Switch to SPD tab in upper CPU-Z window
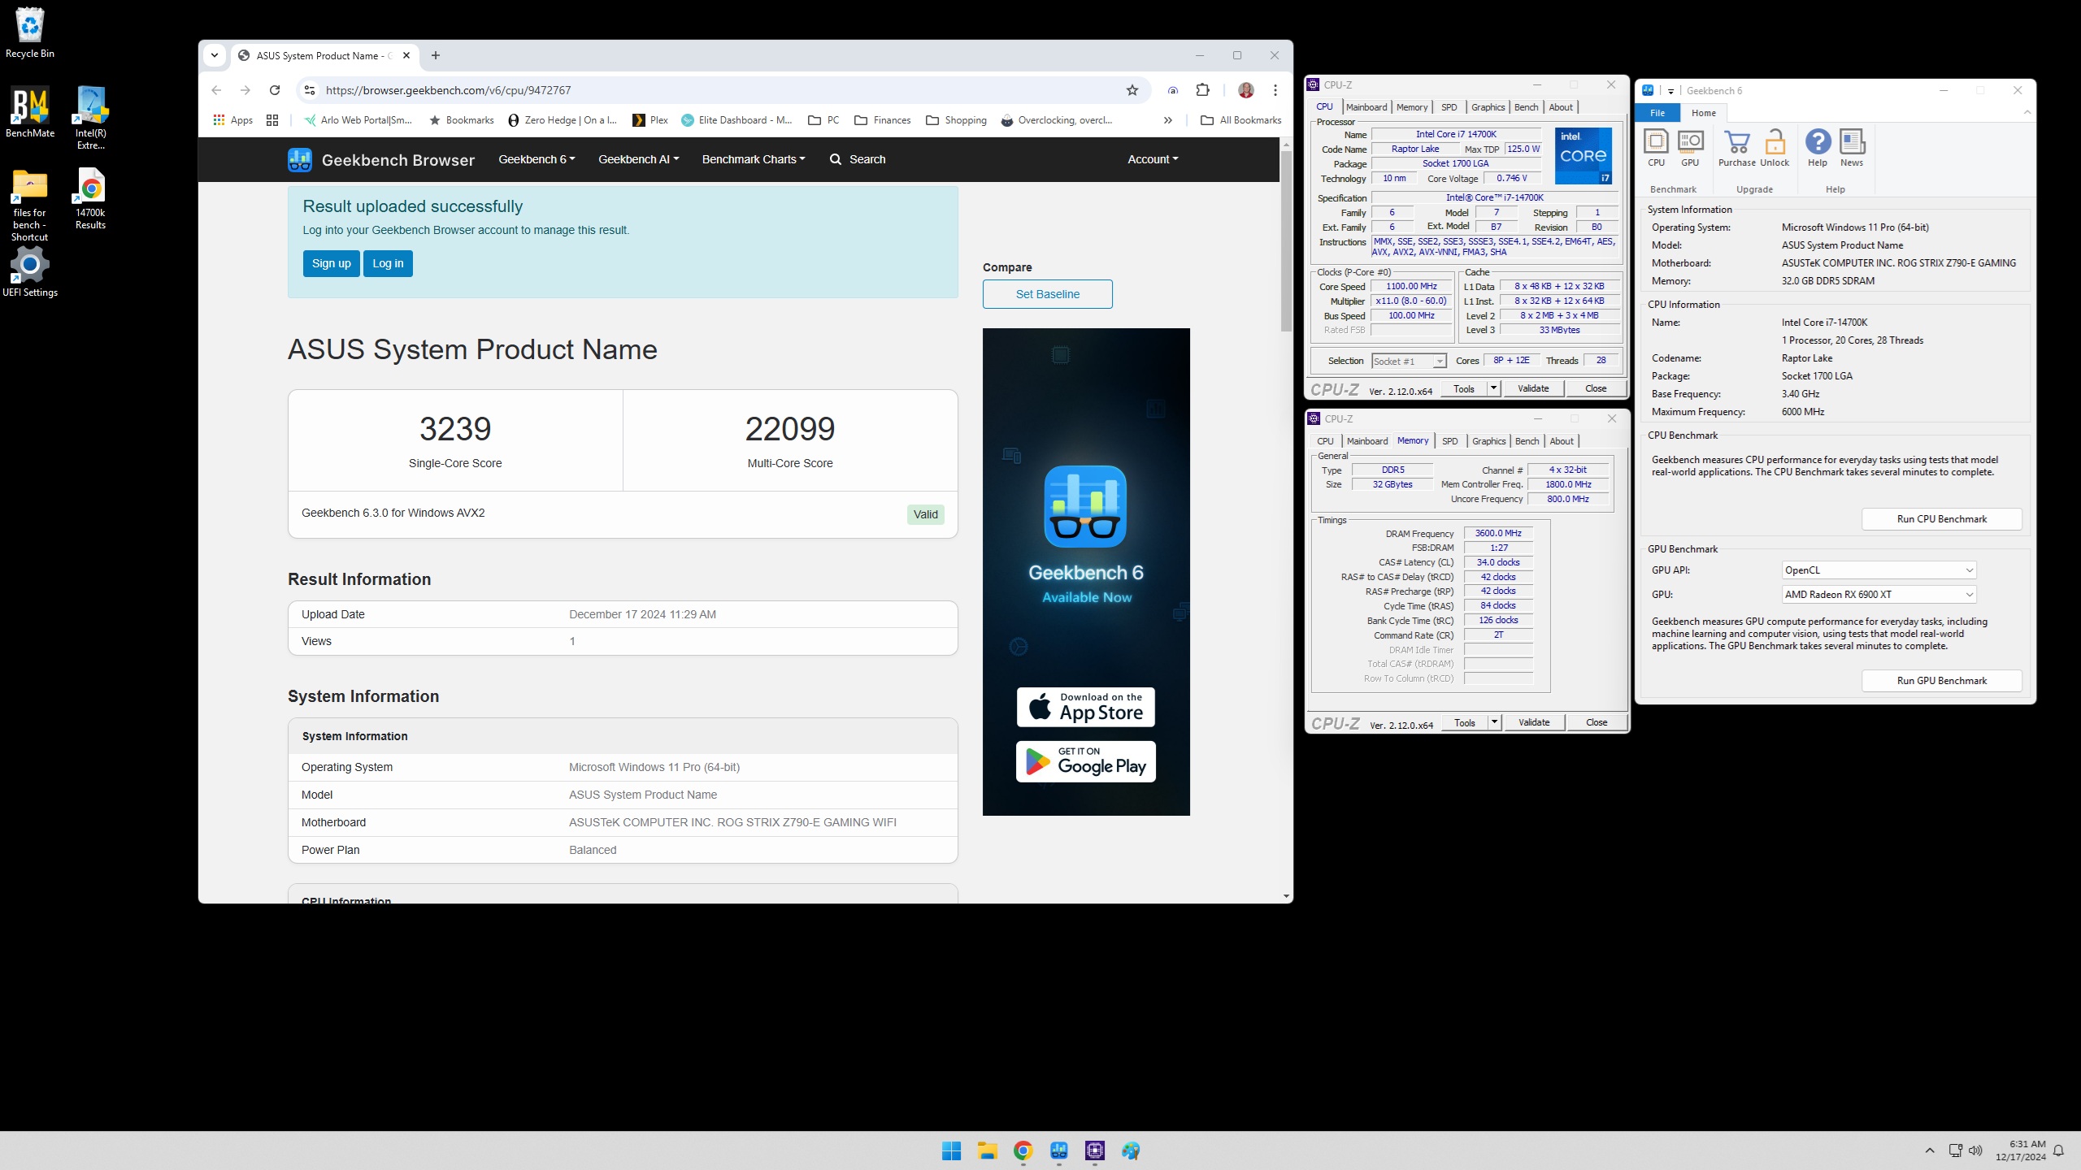The width and height of the screenshot is (2081, 1170). coord(1449,107)
